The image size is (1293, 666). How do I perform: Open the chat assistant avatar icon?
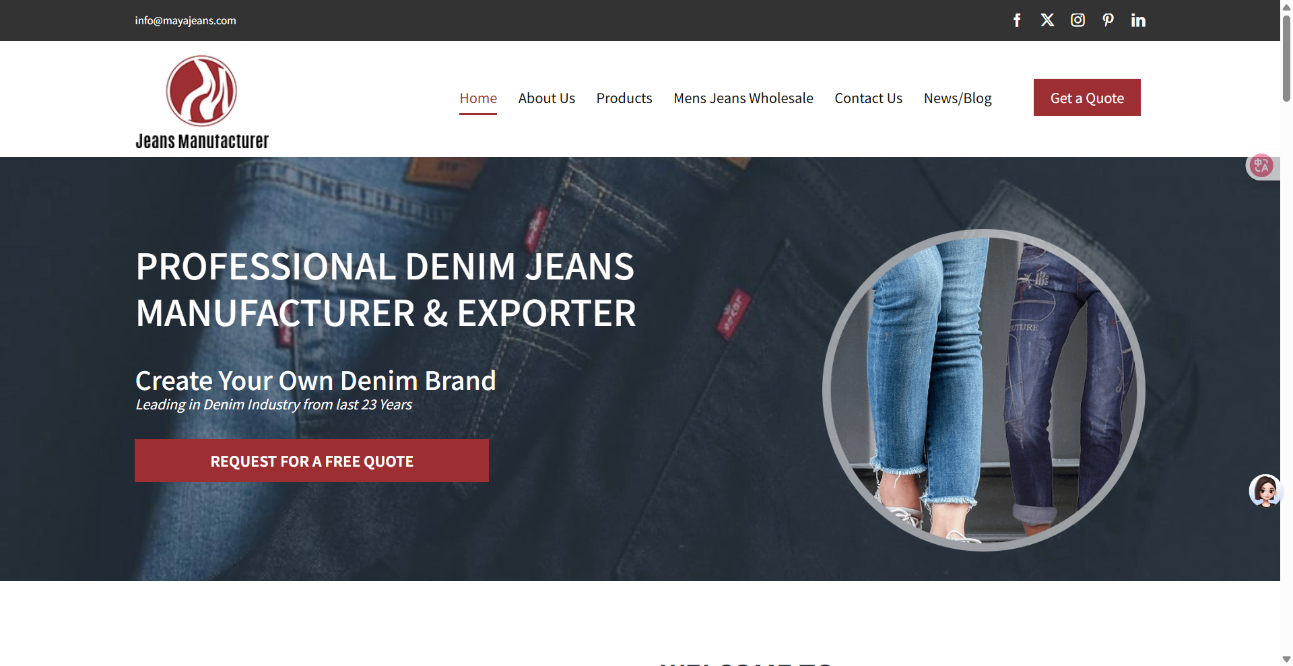coord(1265,491)
